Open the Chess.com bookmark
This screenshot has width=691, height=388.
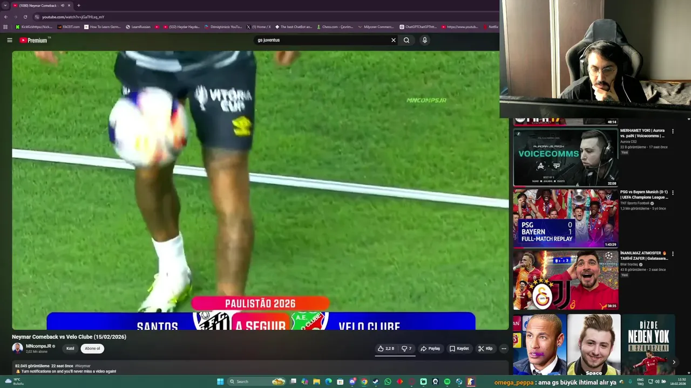tap(335, 27)
